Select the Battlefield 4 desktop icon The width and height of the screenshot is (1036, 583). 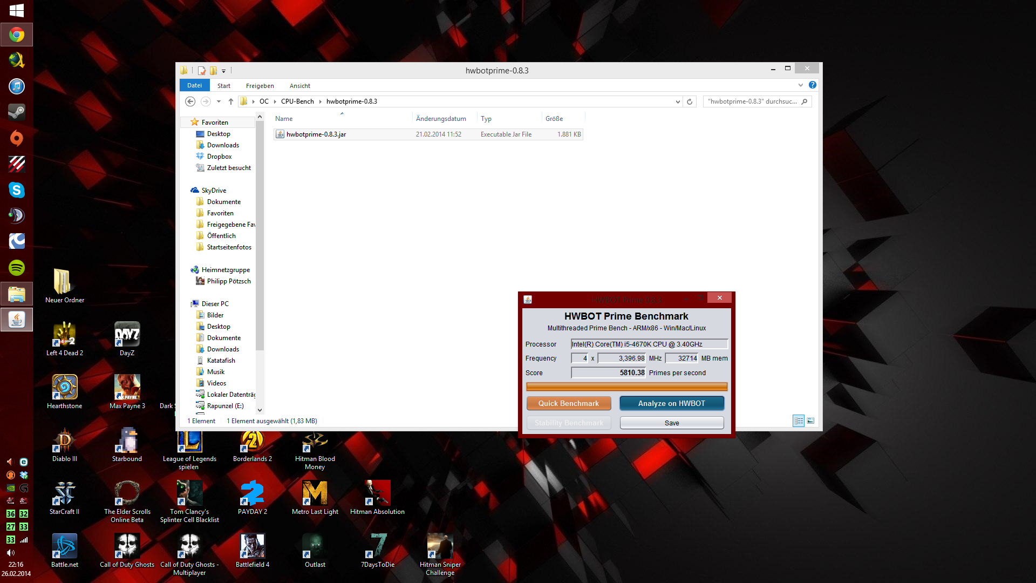coord(253,551)
